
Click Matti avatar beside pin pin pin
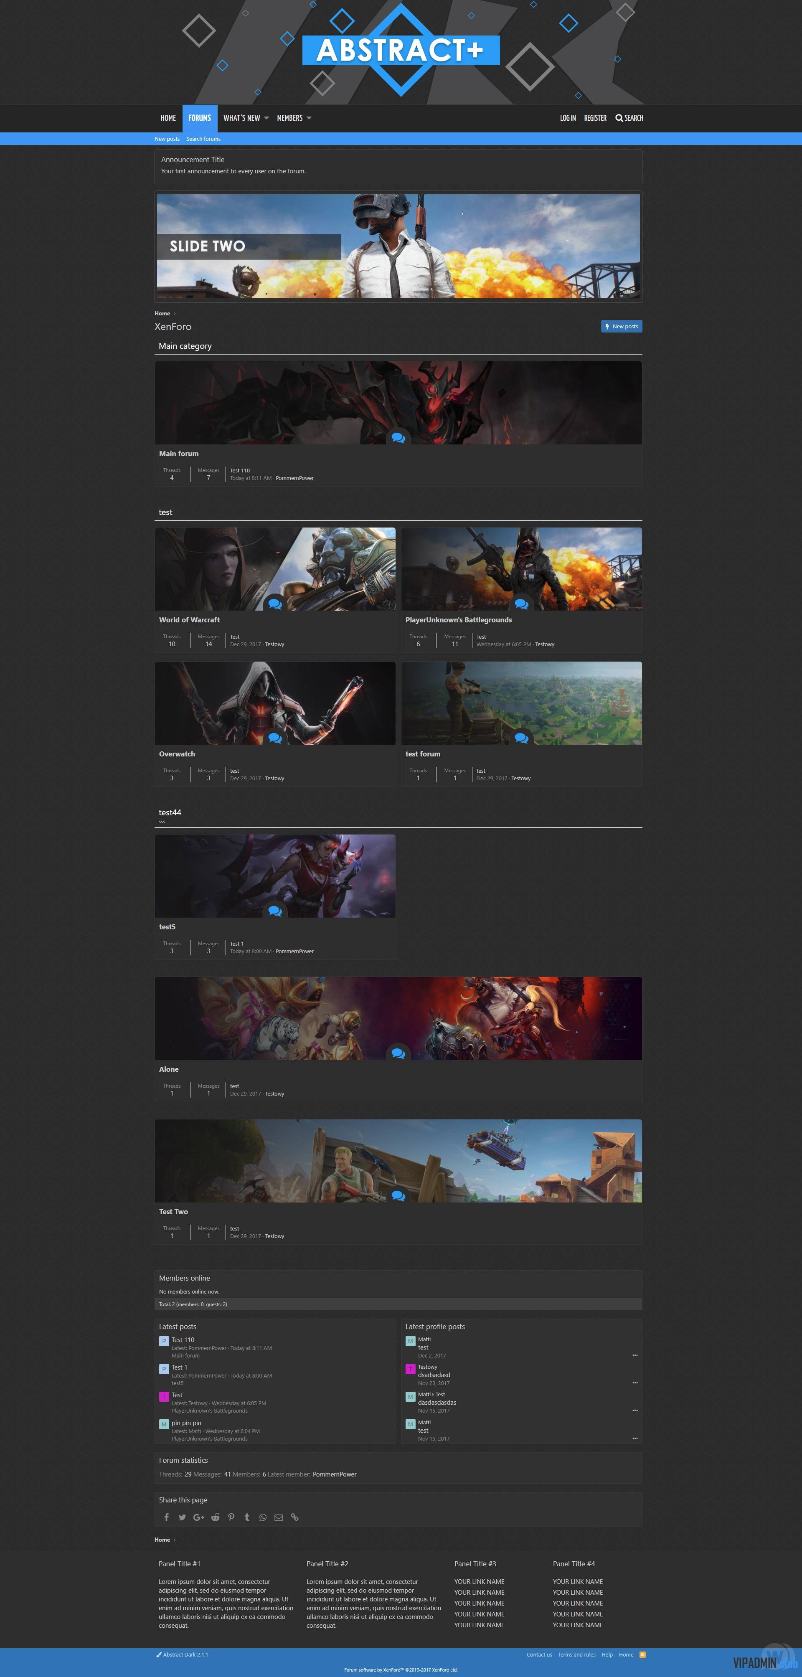click(164, 1424)
